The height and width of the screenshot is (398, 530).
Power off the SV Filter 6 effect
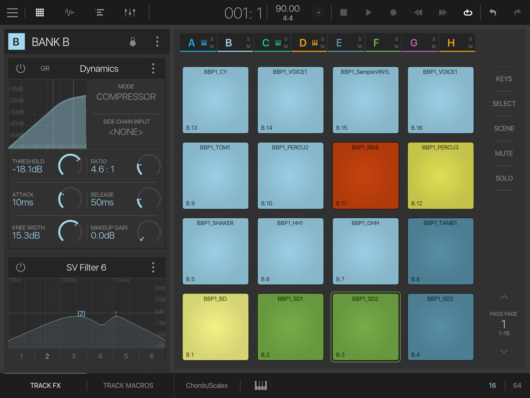pos(20,267)
